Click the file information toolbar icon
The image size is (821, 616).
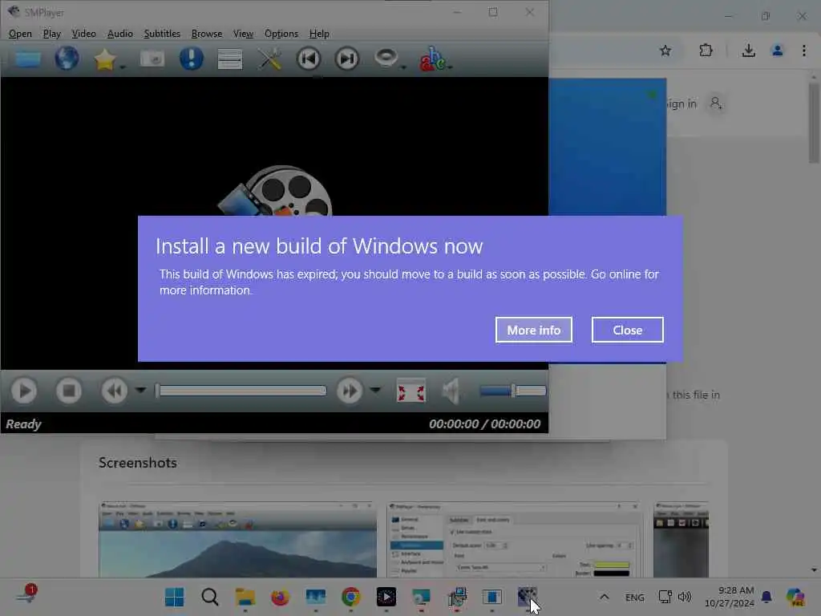(x=191, y=58)
